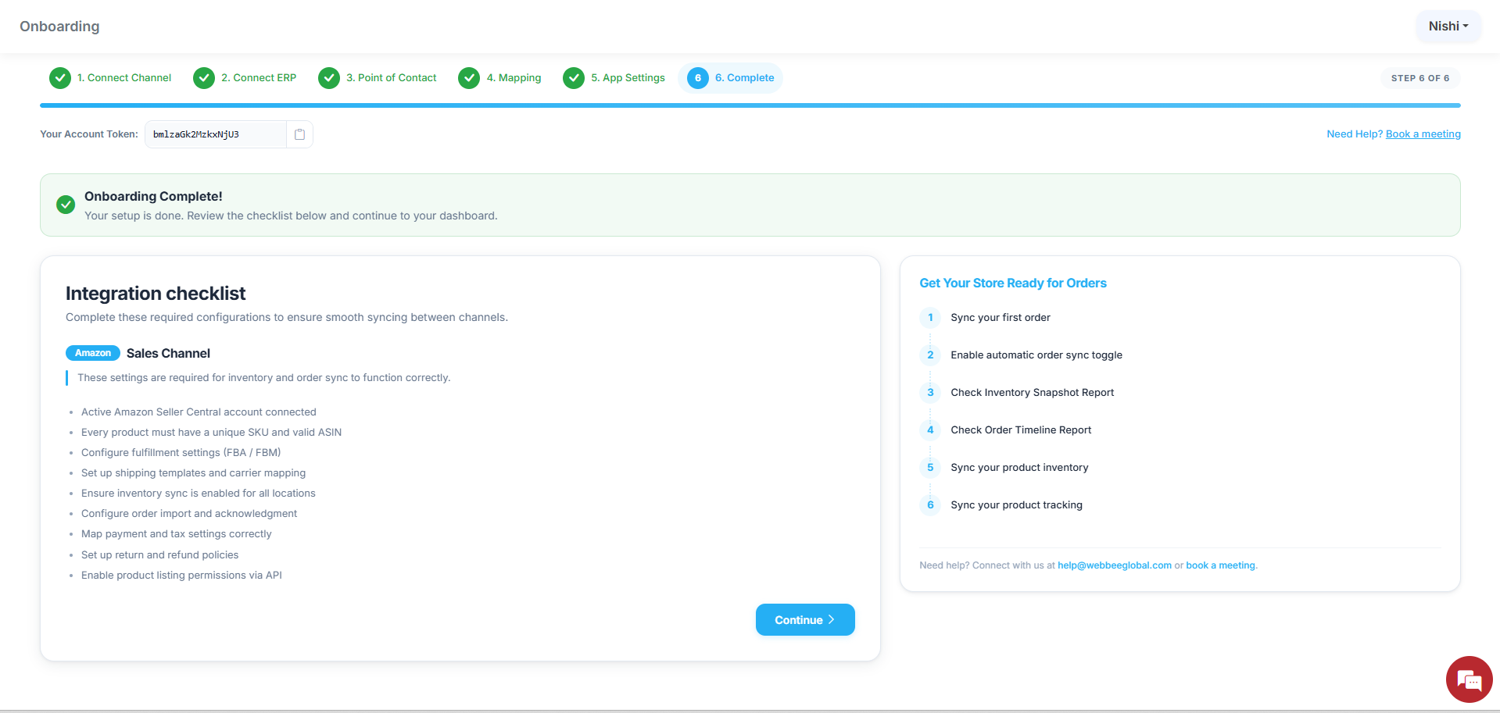Viewport: 1500px width, 713px height.
Task: Click the book a meeting link in footer
Action: 1220,565
